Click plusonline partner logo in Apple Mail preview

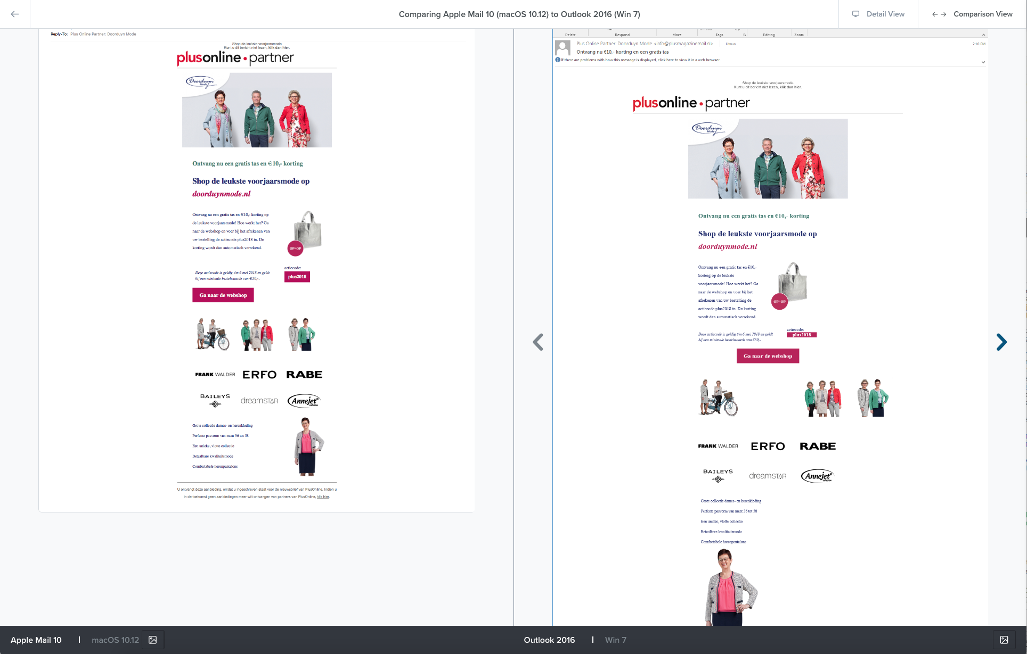(x=235, y=57)
